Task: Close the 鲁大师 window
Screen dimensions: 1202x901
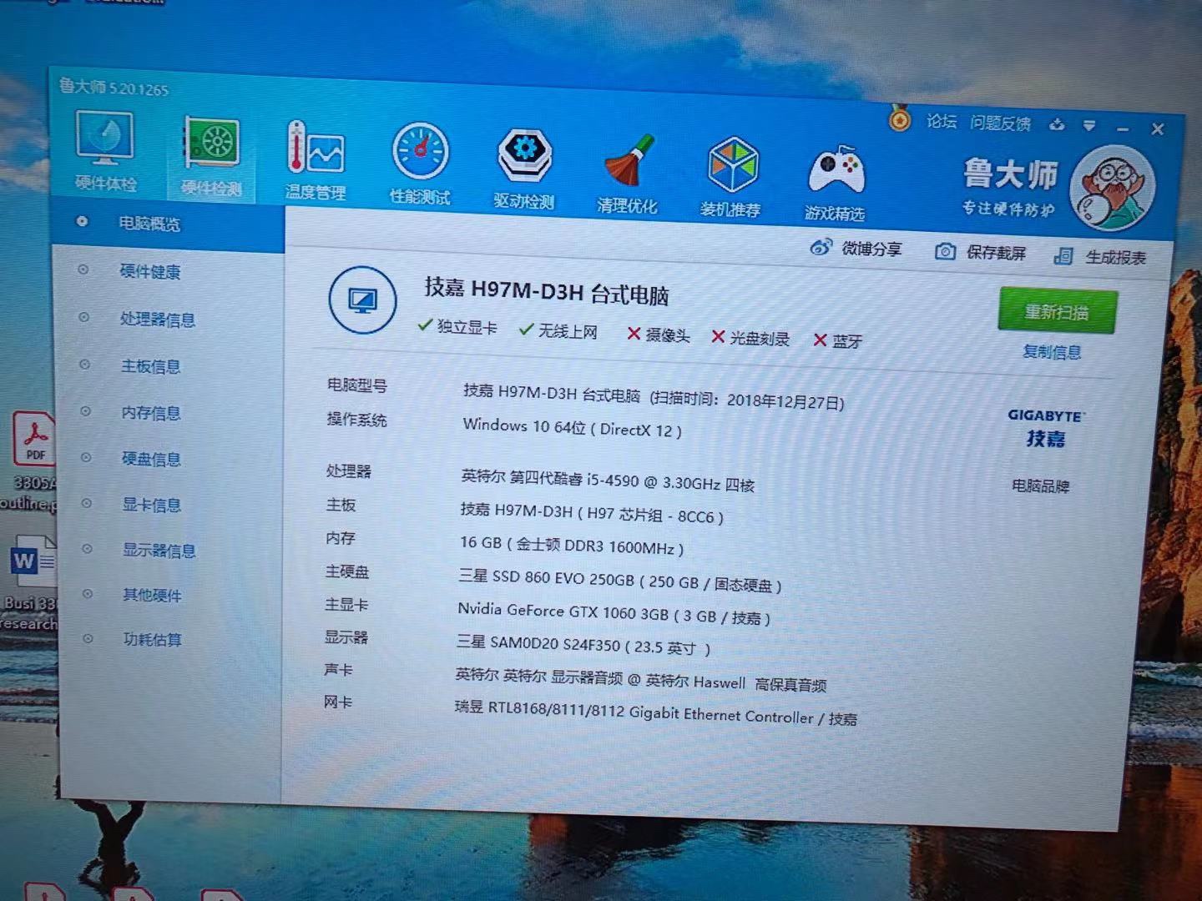Action: (1157, 129)
